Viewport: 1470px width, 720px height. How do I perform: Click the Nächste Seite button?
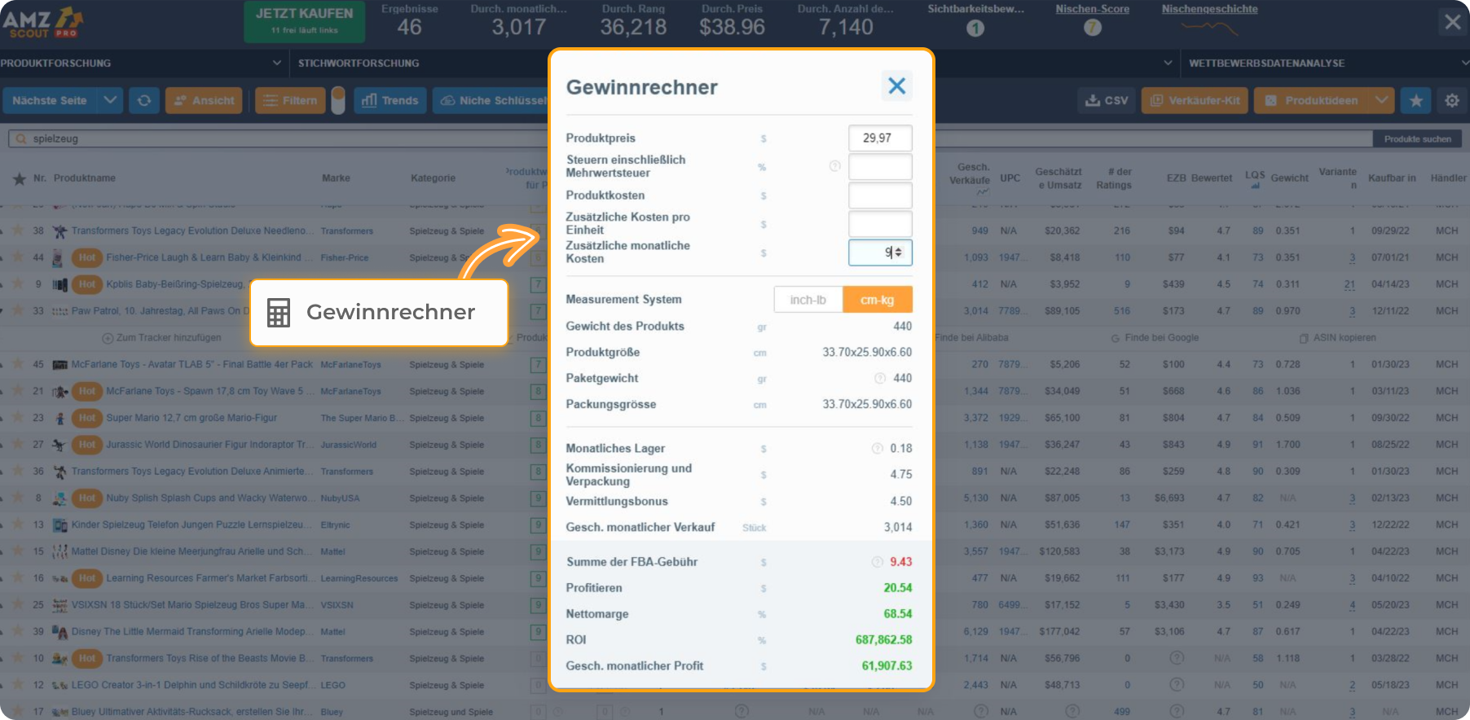[50, 100]
